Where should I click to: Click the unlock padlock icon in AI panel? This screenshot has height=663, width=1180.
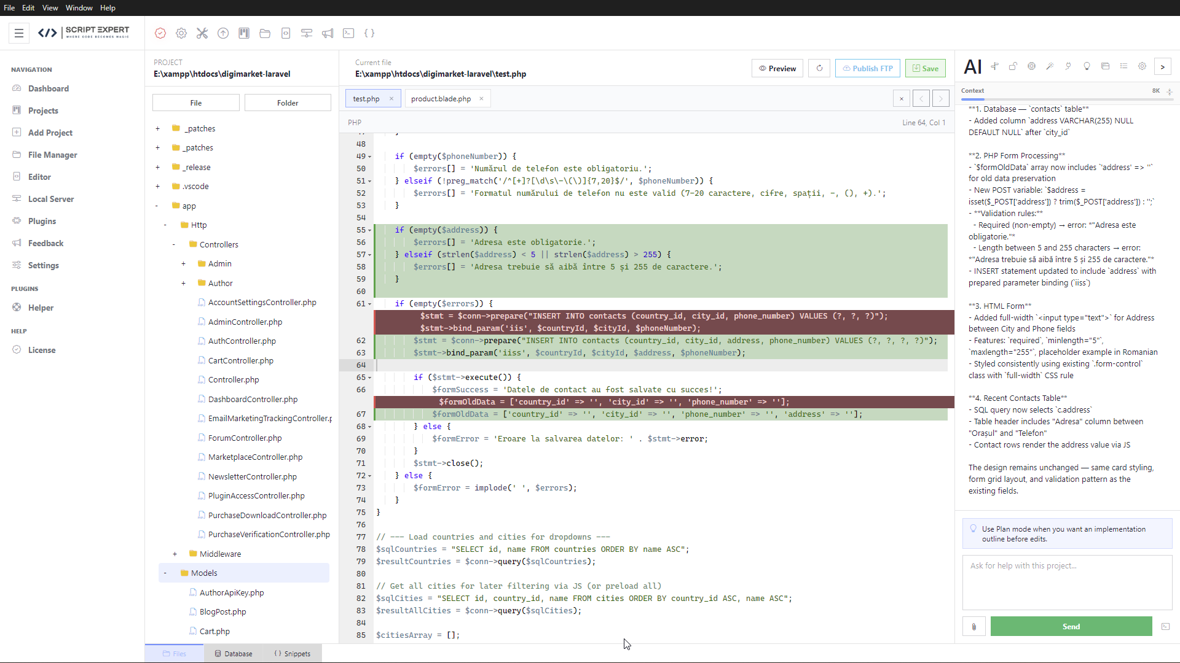pos(1013,66)
